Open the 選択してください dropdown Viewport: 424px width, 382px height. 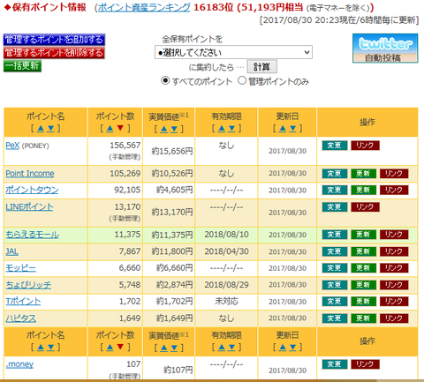pyautogui.click(x=233, y=52)
